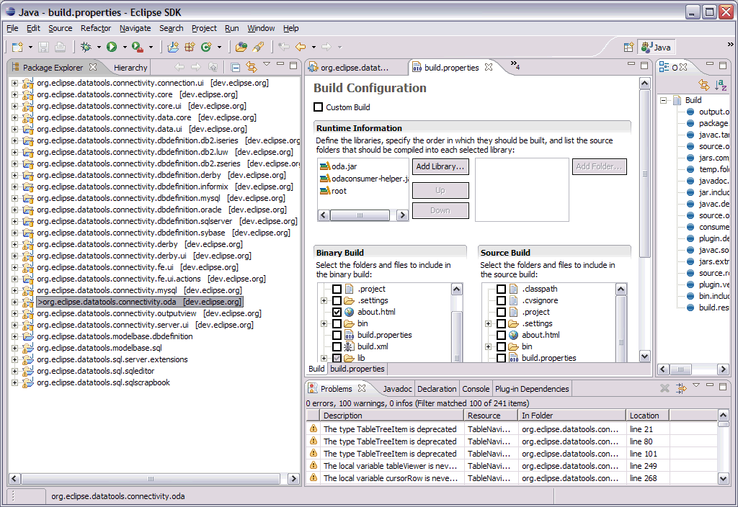Check build.properties in Binary Build

pyautogui.click(x=337, y=335)
